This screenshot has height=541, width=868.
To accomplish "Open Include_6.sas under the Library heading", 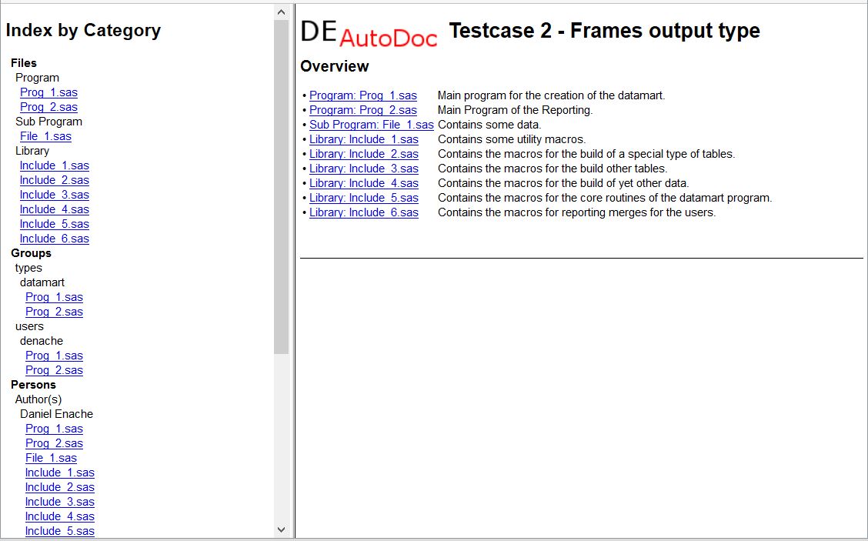I will [54, 239].
